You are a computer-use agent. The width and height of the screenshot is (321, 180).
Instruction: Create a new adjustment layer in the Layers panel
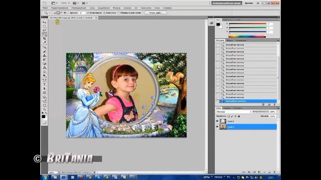click(259, 172)
